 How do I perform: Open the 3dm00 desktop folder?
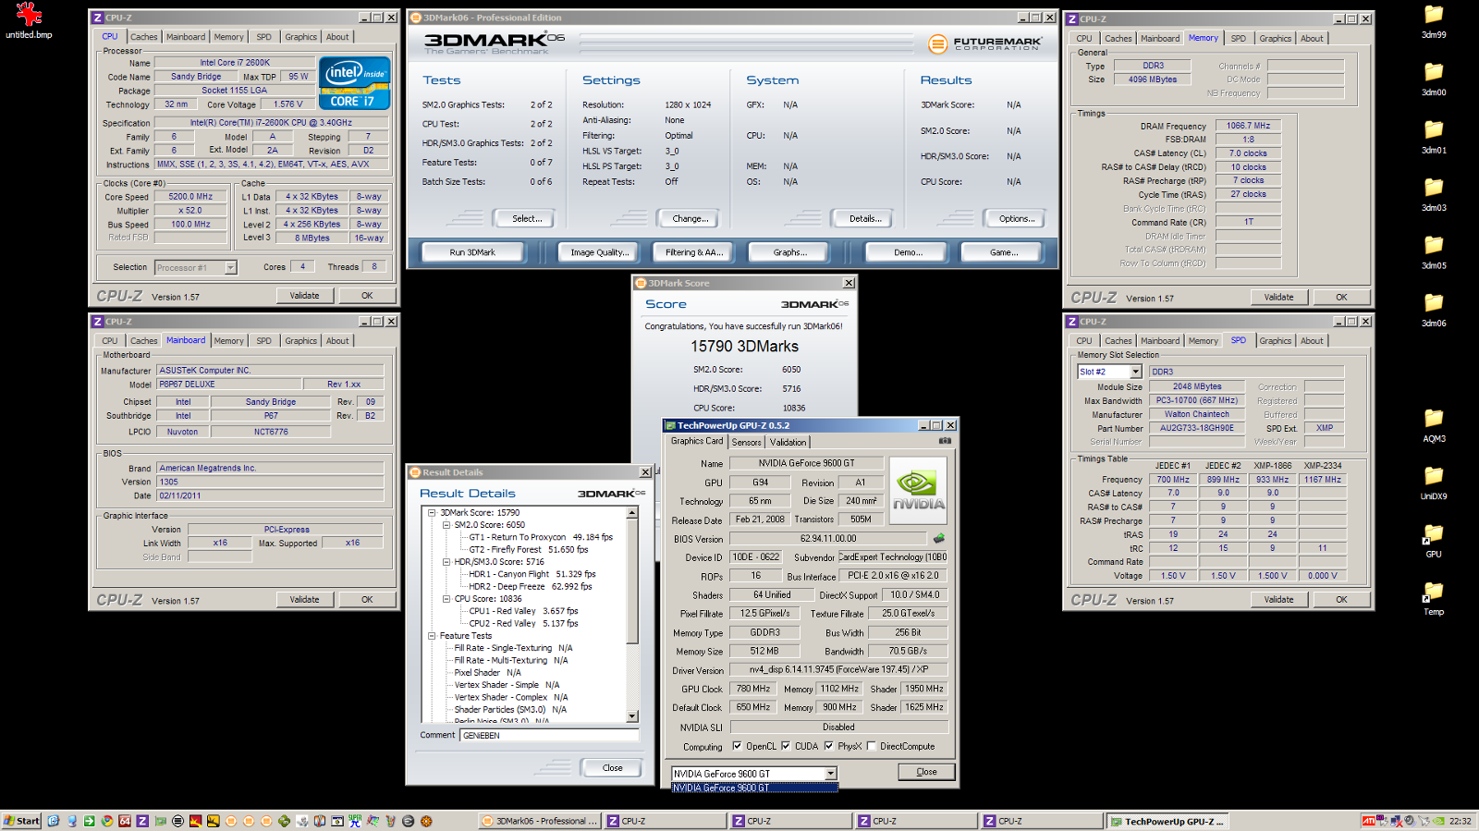1434,78
